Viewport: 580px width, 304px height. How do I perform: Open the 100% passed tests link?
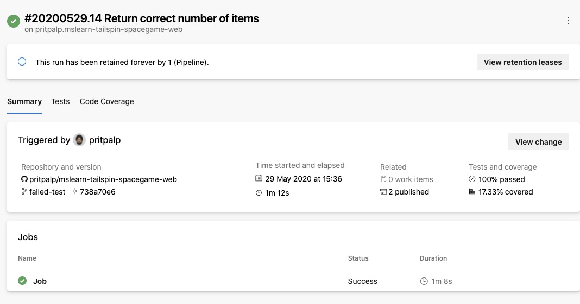coord(501,179)
